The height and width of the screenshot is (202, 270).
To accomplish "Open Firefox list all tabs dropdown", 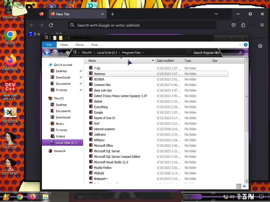I will point(216,14).
